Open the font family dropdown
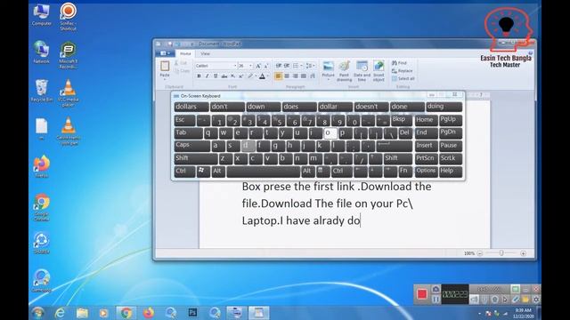 pos(235,66)
